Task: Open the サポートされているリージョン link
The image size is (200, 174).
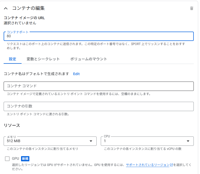Action: coord(148,165)
